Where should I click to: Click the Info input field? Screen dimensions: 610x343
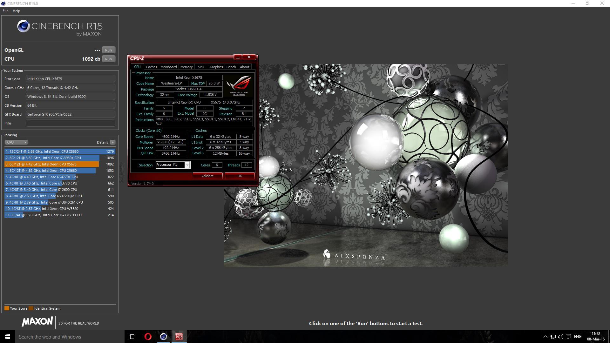pyautogui.click(x=70, y=123)
